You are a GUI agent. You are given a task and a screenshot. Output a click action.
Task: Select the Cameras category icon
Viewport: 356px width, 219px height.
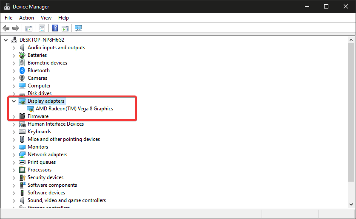[x=22, y=78]
